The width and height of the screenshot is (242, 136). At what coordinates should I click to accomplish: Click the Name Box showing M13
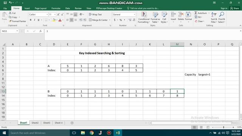[10, 31]
